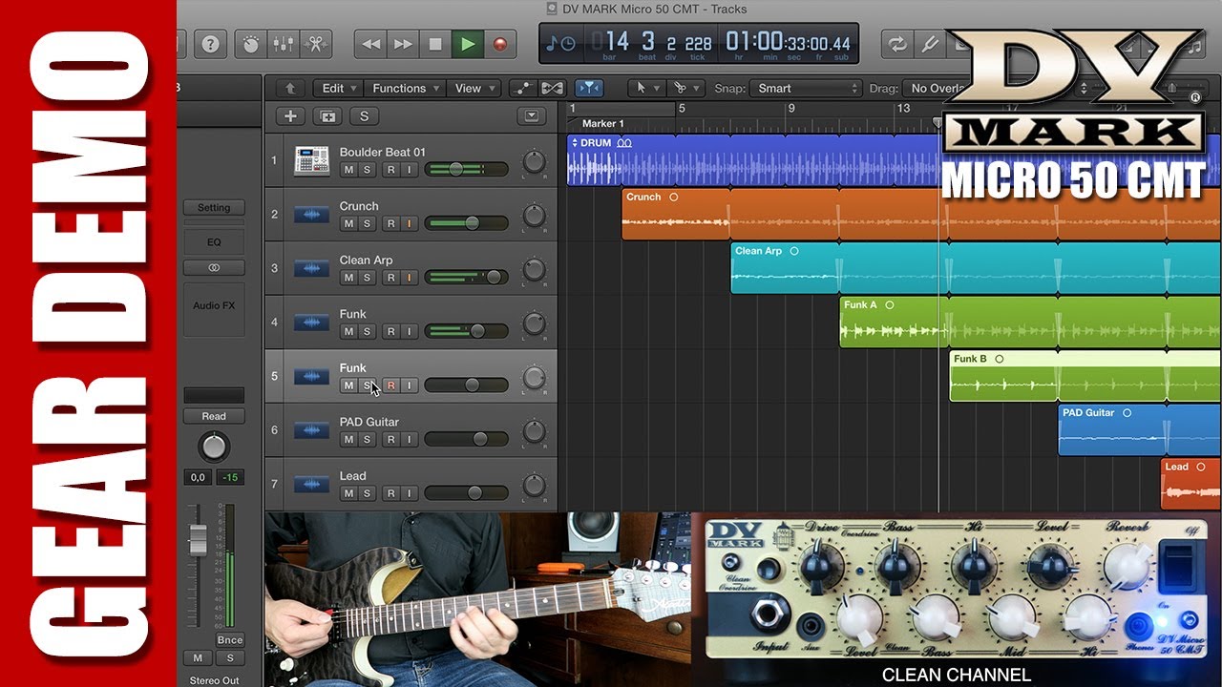Open the Tuner icon
The width and height of the screenshot is (1222, 687).
click(930, 44)
